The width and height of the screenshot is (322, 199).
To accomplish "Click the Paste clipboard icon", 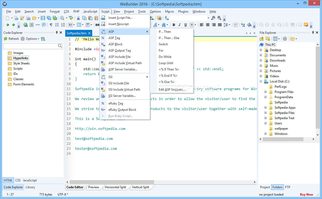I will [90, 18].
